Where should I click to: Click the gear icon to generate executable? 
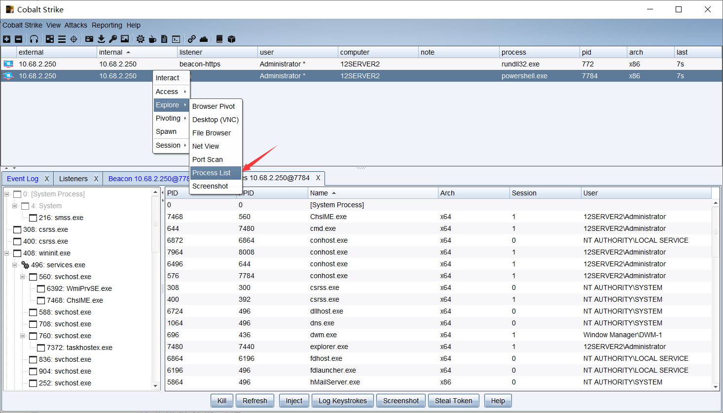[141, 39]
